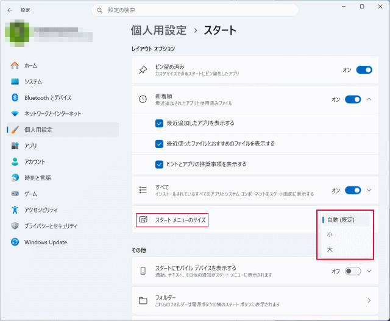Click the フォルダー folder icon

coord(143,301)
